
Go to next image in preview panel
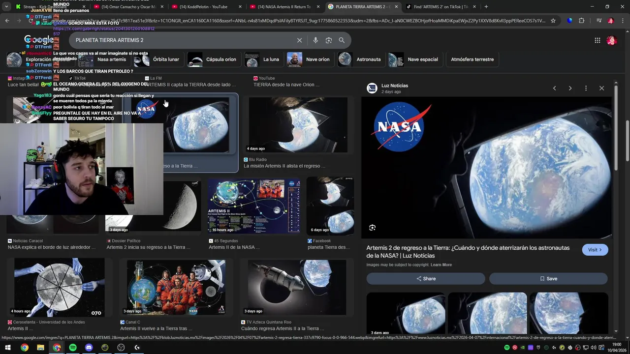click(570, 88)
